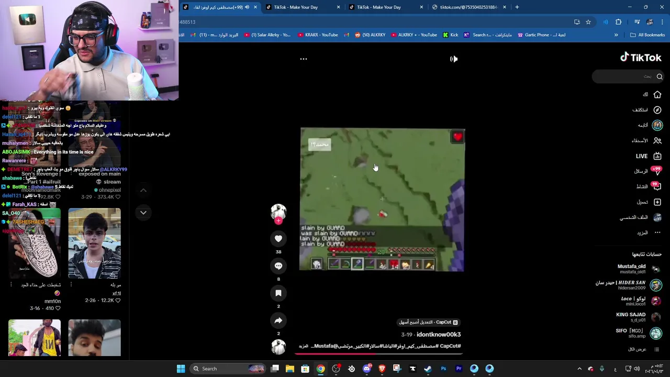Open the Loco followed account
Screen dimensions: 670x377
point(641,301)
